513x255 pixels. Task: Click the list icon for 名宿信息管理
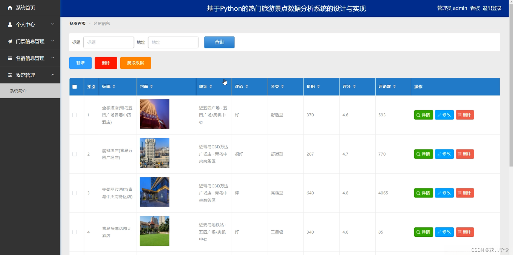10,58
